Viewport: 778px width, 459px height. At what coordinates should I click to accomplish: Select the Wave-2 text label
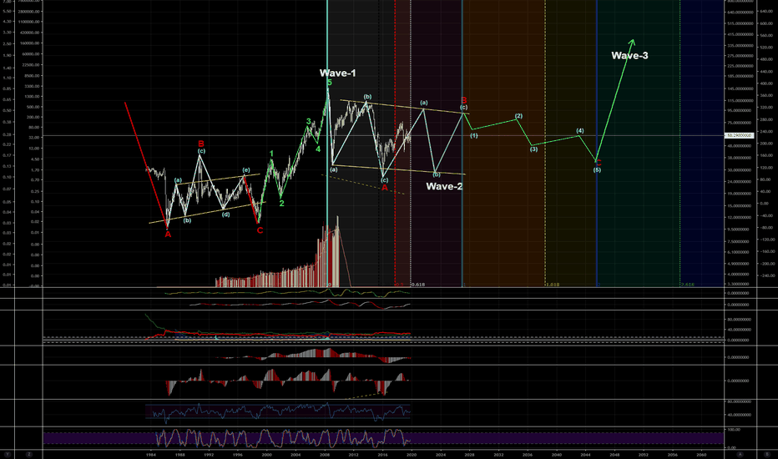click(x=444, y=187)
